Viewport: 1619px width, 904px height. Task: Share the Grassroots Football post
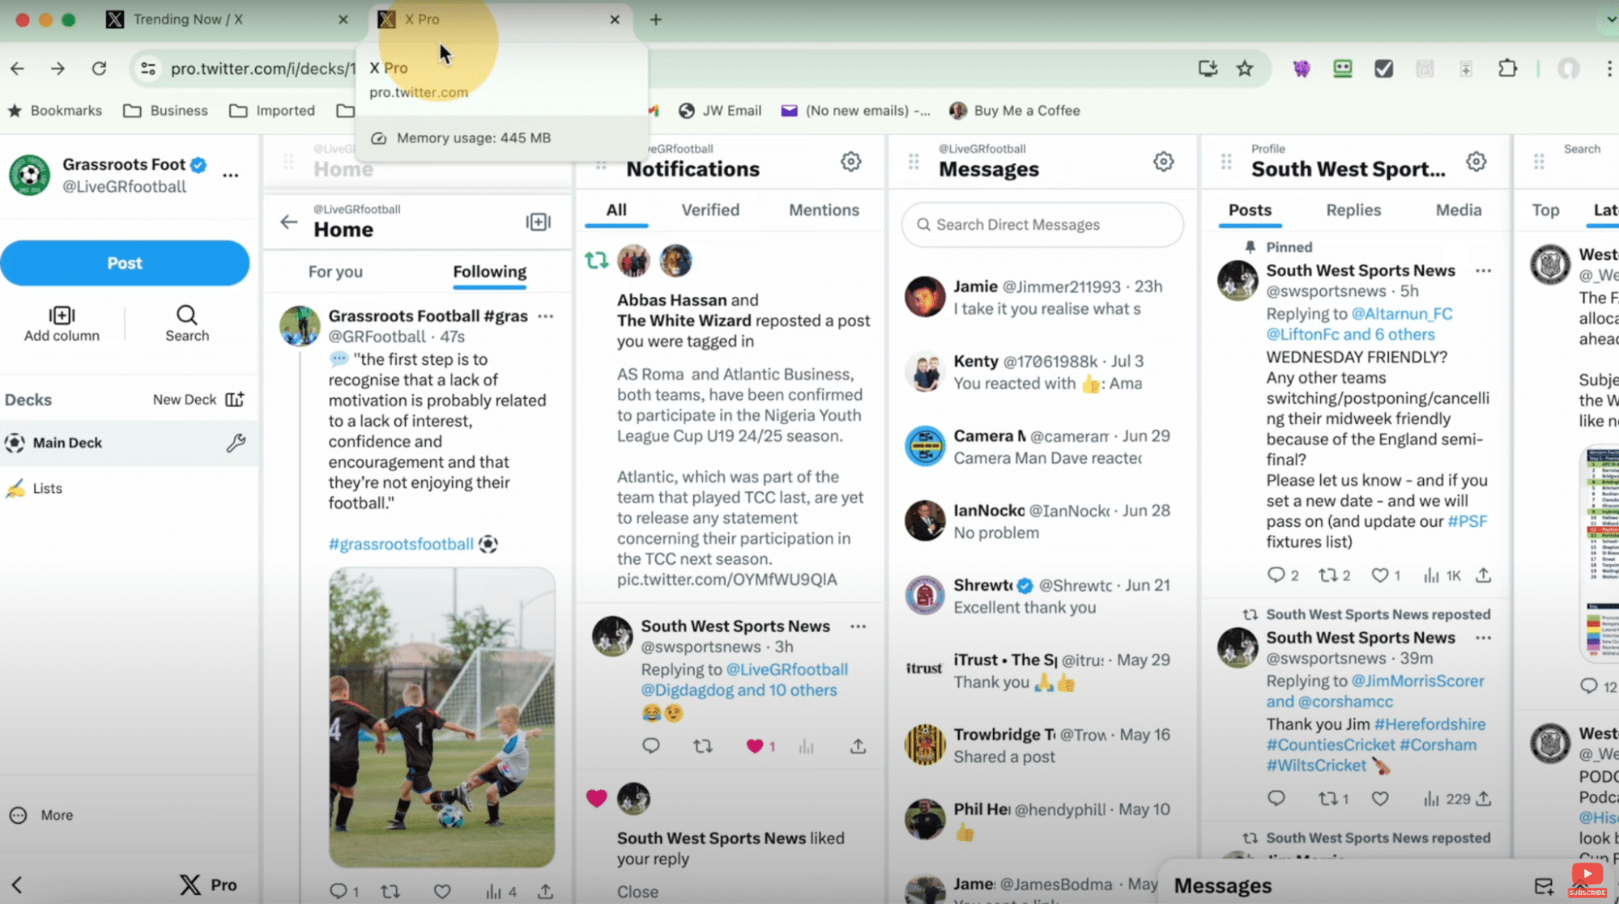[543, 890]
